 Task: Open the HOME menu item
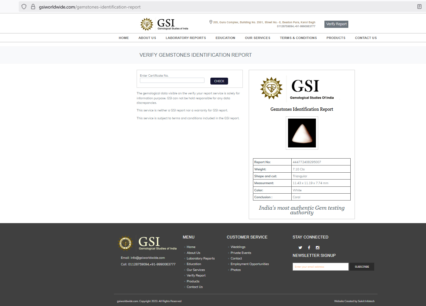pos(124,38)
